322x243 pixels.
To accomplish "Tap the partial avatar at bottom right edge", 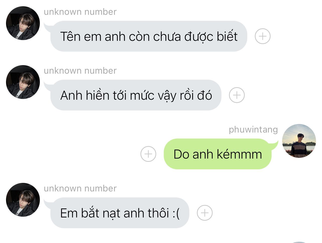I will [x=299, y=242].
